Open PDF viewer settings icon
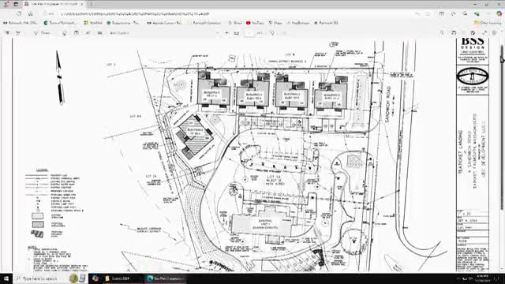Screen dimensions: 505x284 (x=495, y=33)
